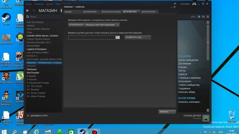
Task: Switch library to list view icon
Action: [x=203, y=17]
